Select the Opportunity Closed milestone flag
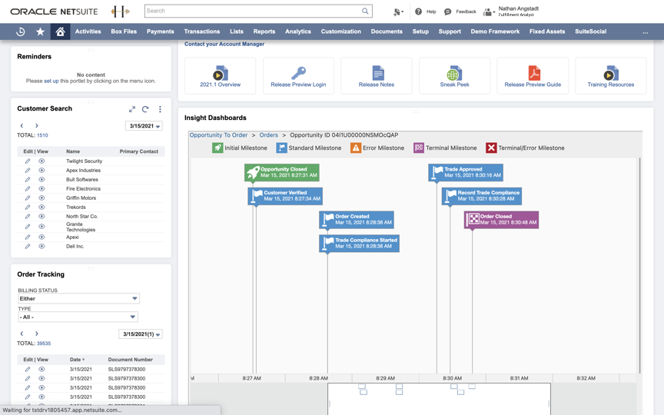The width and height of the screenshot is (664, 415). 281,172
